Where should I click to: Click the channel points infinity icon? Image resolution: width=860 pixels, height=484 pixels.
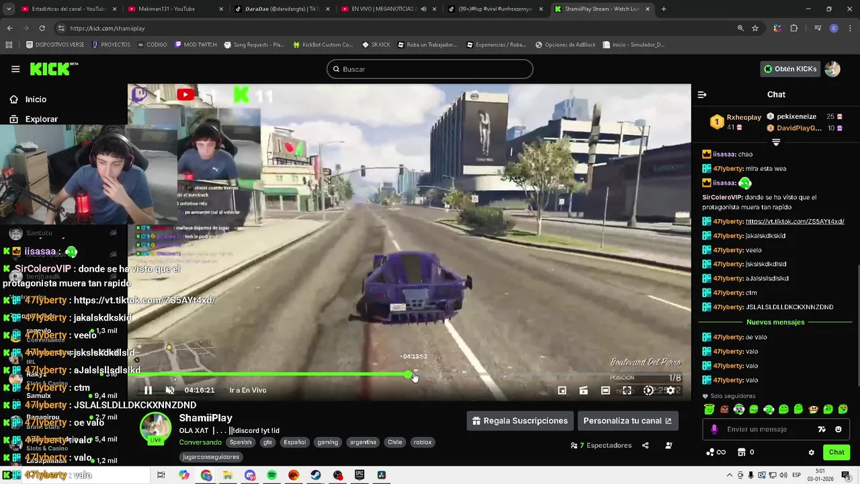click(721, 452)
